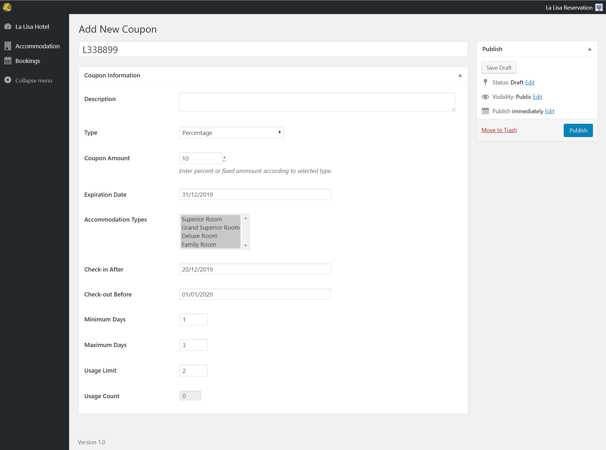Click the Expiration Date field
606x450 pixels.
pos(255,194)
